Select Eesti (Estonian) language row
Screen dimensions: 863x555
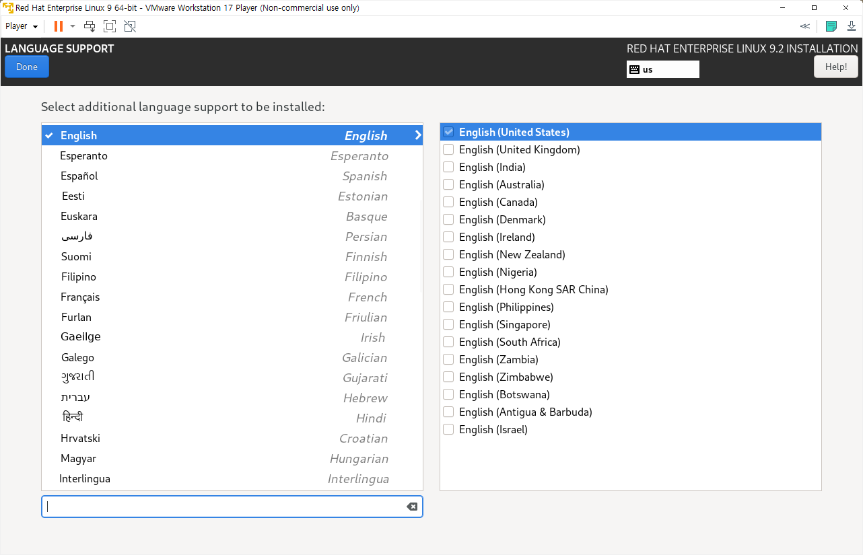(232, 196)
